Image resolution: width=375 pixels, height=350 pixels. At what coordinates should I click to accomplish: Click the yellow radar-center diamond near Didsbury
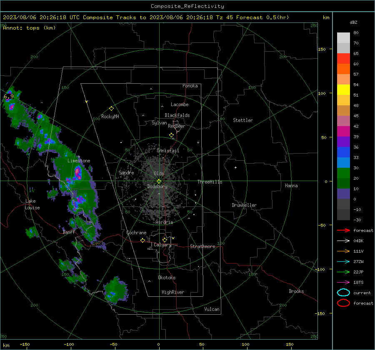point(159,181)
